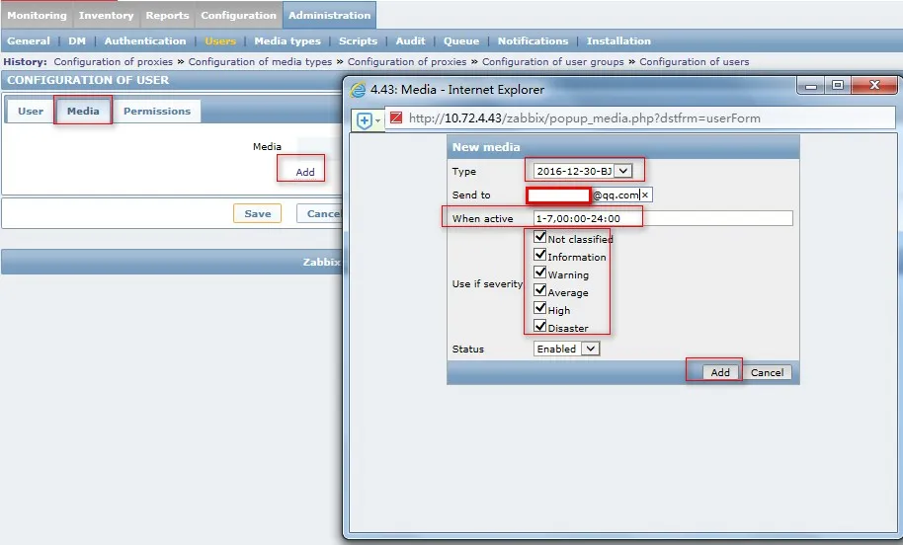Open Configuration of user groups history link
This screenshot has height=545, width=903.
point(553,61)
